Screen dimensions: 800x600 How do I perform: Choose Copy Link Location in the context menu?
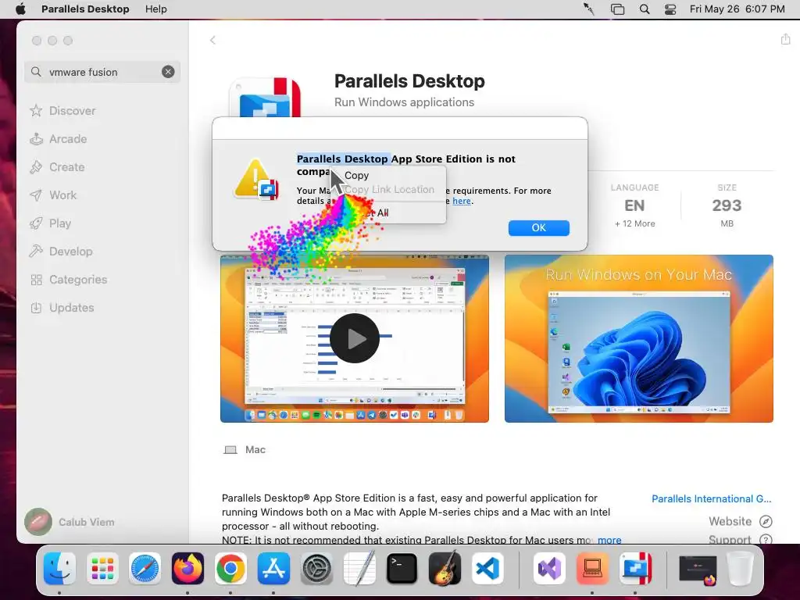(x=389, y=189)
